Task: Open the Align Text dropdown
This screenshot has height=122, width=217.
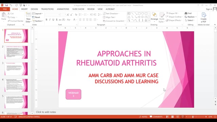Action: pyautogui.click(x=110, y=17)
